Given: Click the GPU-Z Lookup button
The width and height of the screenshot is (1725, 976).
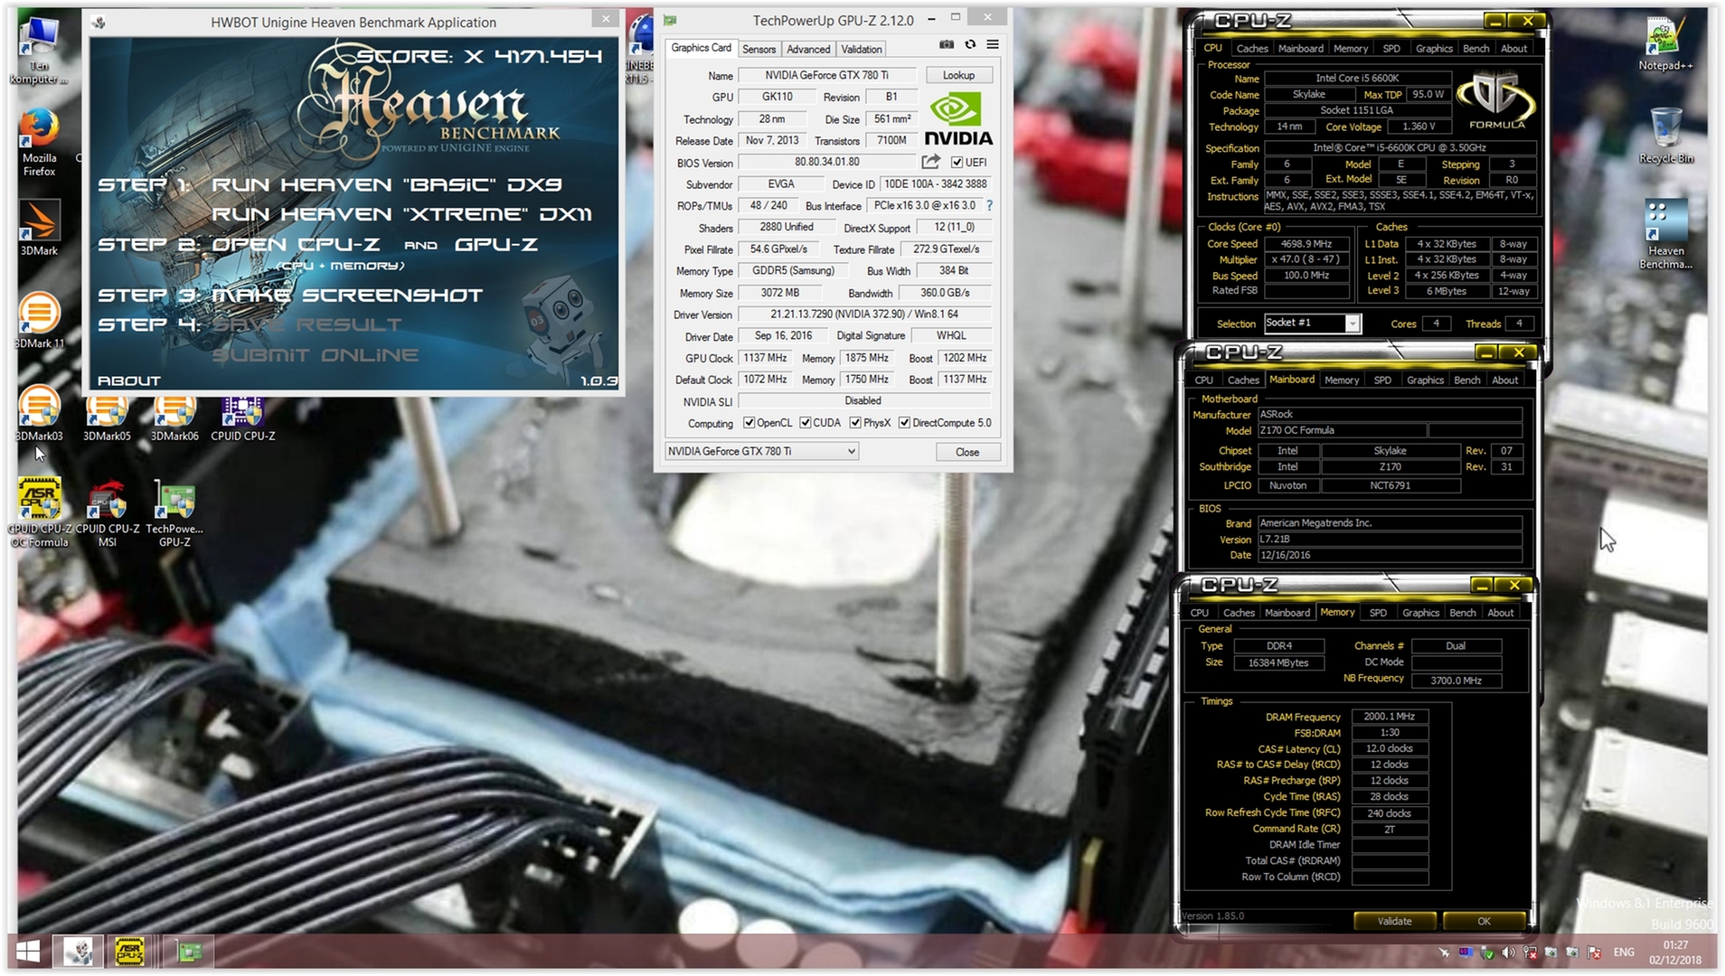Looking at the screenshot, I should pos(958,75).
